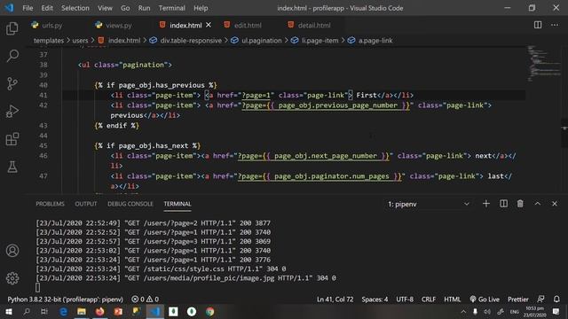Open File Explorer from taskbar

[82, 311]
